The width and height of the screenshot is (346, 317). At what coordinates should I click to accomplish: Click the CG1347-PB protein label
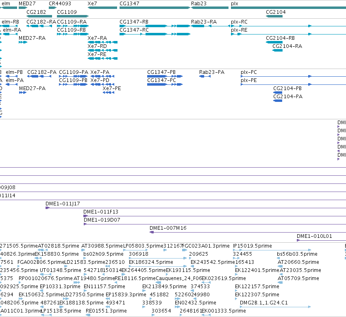(161, 72)
